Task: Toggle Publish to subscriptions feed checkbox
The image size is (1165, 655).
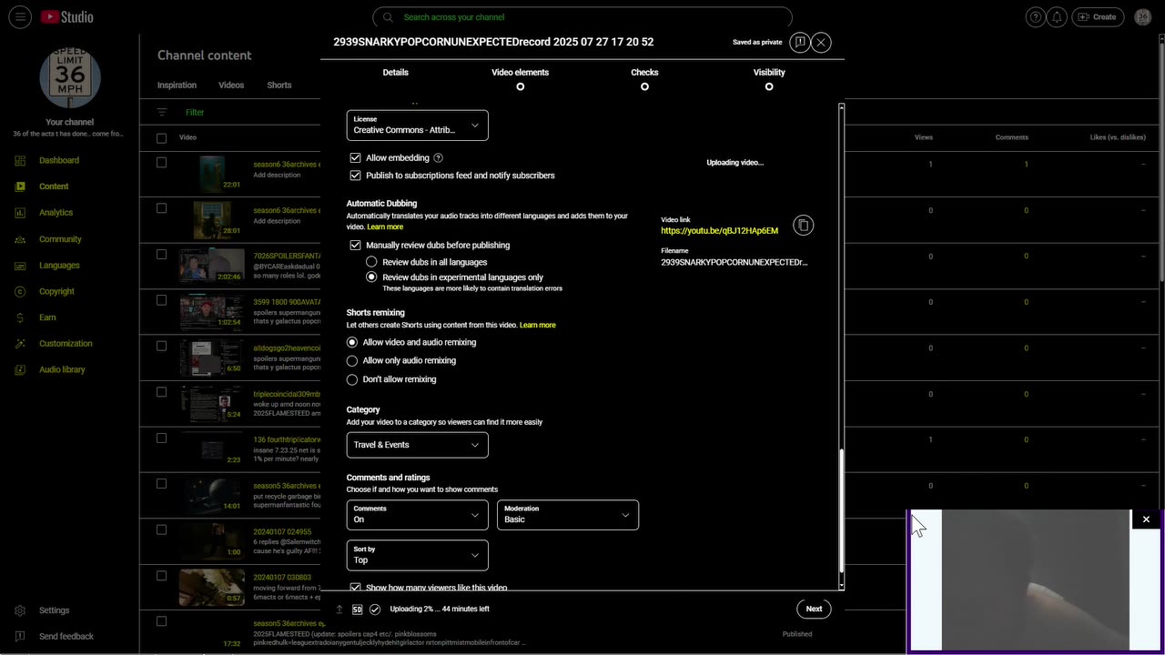Action: point(355,176)
